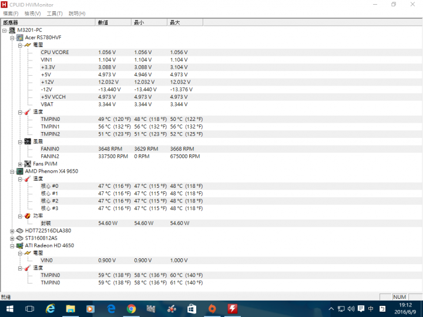Expand the HDT722516DLA380 drive node
423x317 pixels.
[x=12, y=231]
